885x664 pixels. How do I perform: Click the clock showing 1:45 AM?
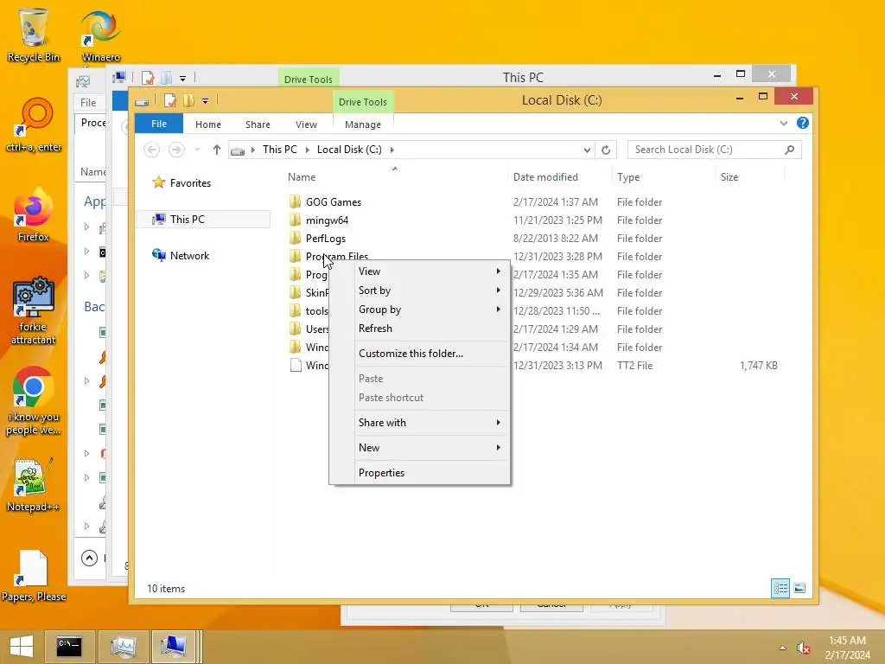847,641
